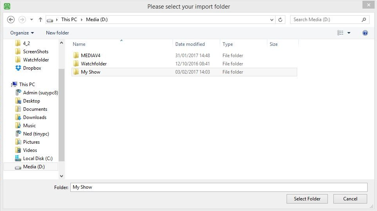This screenshot has width=377, height=211.
Task: Click New folder in toolbar
Action: click(57, 33)
